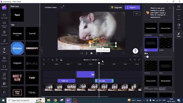Screen dimensions: 183x103
Task: Choose the Statement title style
Action: coord(17,33)
